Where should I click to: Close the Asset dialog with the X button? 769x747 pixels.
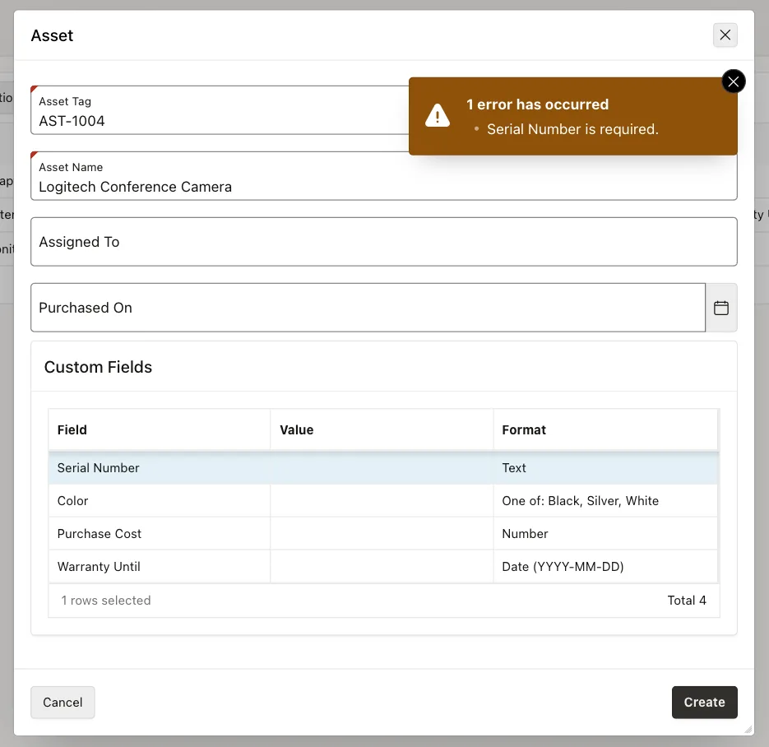(725, 35)
